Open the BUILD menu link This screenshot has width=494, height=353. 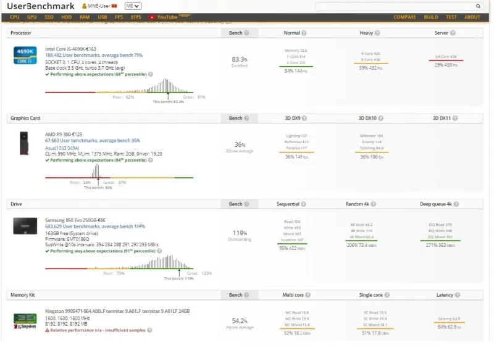click(430, 17)
